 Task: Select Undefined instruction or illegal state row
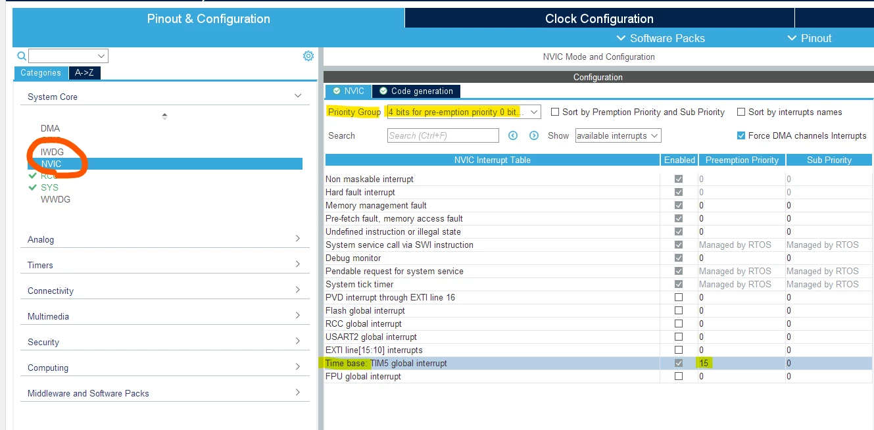click(598, 231)
